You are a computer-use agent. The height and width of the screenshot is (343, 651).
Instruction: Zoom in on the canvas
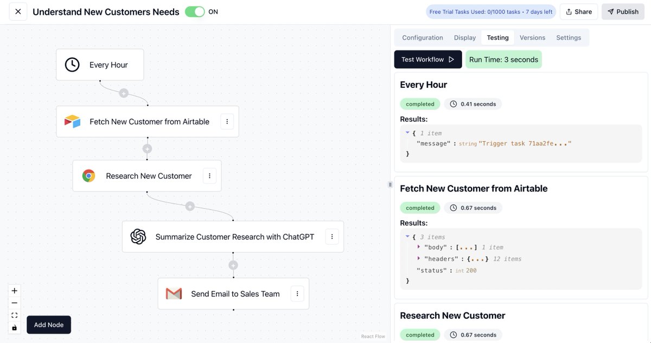click(15, 290)
